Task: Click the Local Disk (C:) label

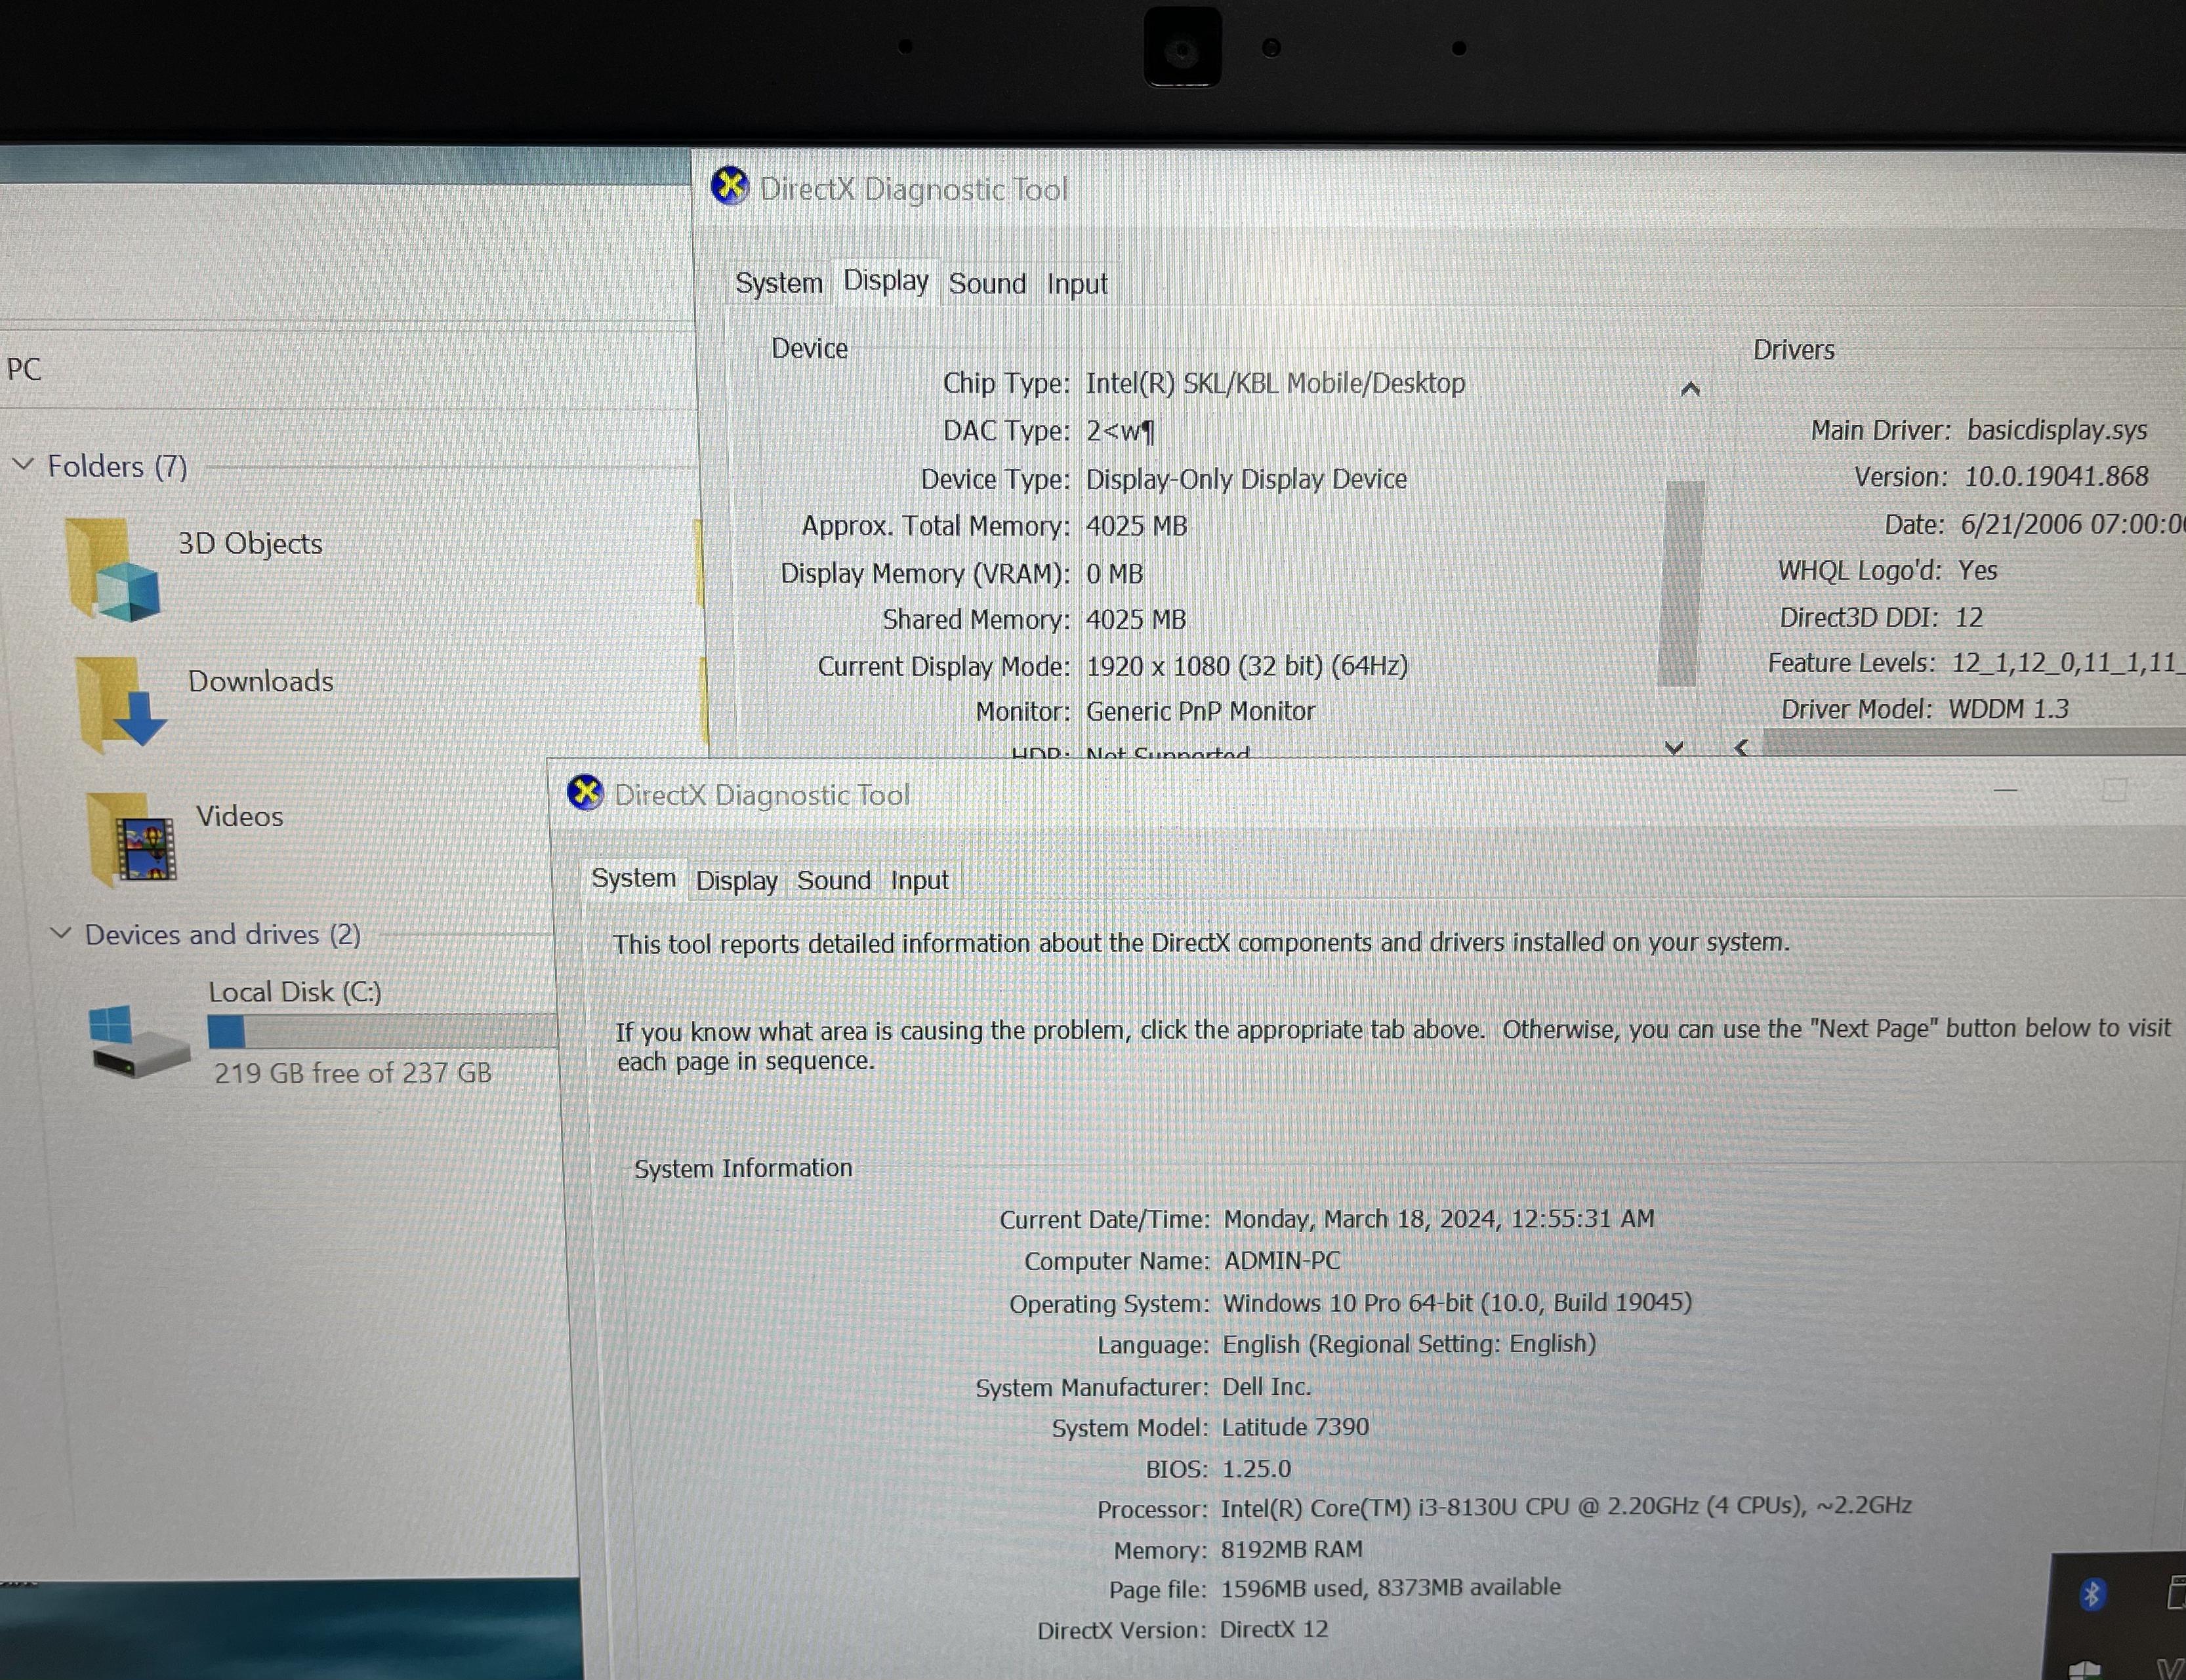Action: point(295,992)
